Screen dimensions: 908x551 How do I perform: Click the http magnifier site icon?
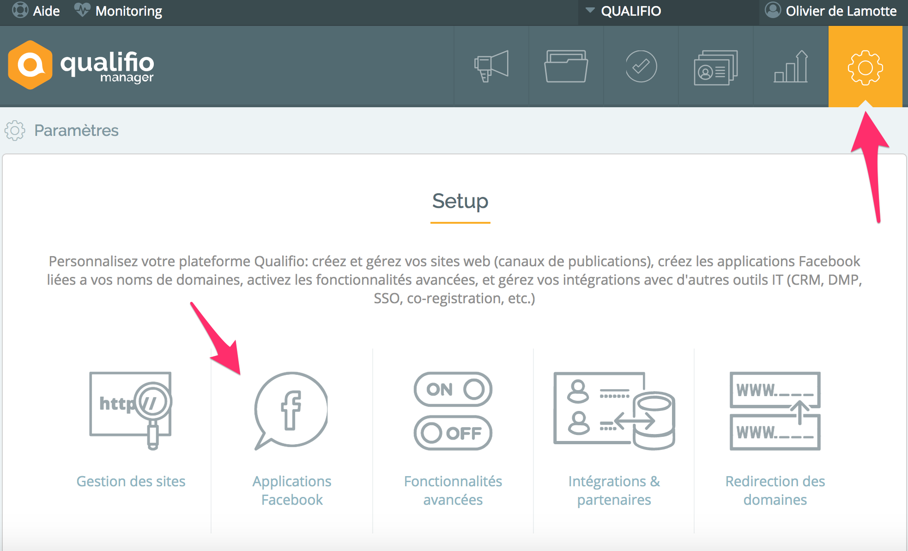click(131, 410)
